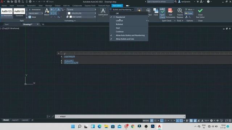Choose Numbered in bullets menu
Screen dimensions: 232x130
pyautogui.click(x=129, y=17)
